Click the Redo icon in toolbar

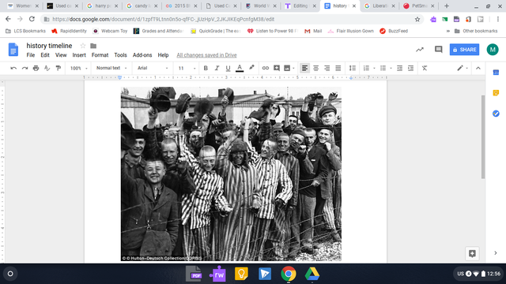tap(25, 69)
